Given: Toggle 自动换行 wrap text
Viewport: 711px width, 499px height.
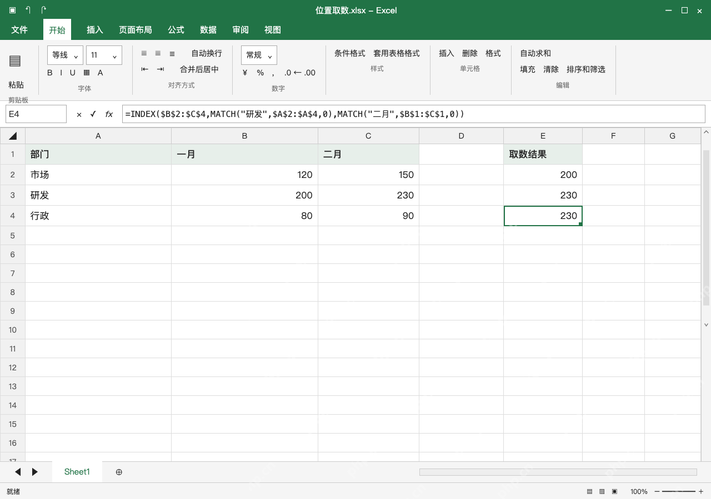Looking at the screenshot, I should click(207, 53).
